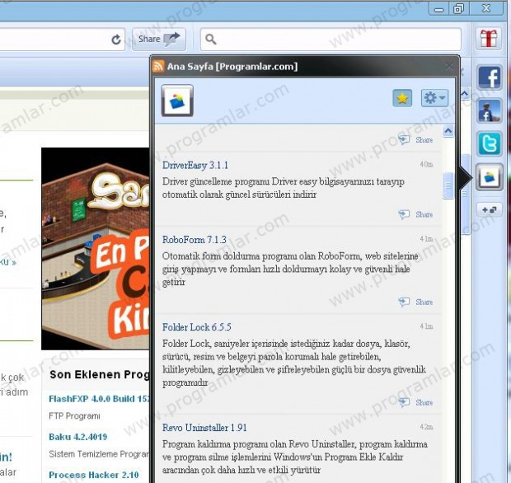Click feed panel scroll up arrow
Screen dimensions: 511x483
point(448,131)
